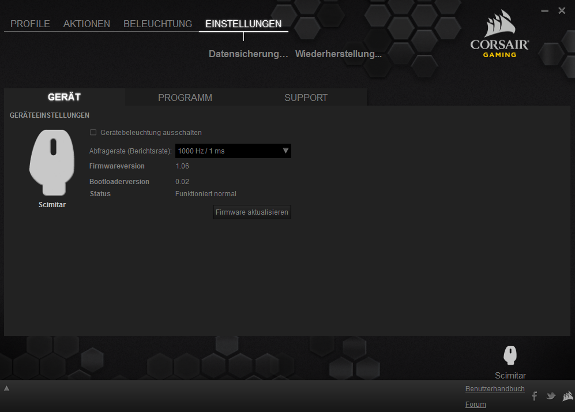Click the firmware version value 1.06

click(x=182, y=166)
